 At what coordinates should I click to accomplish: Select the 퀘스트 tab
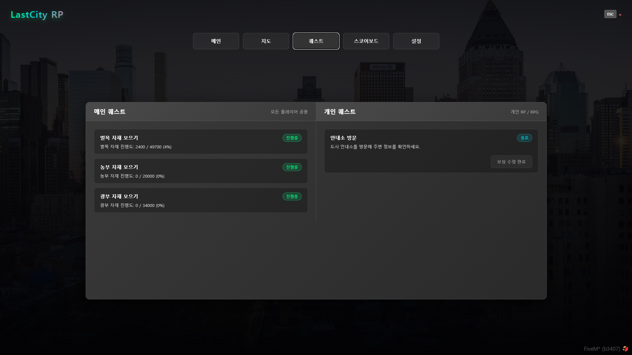tap(316, 41)
